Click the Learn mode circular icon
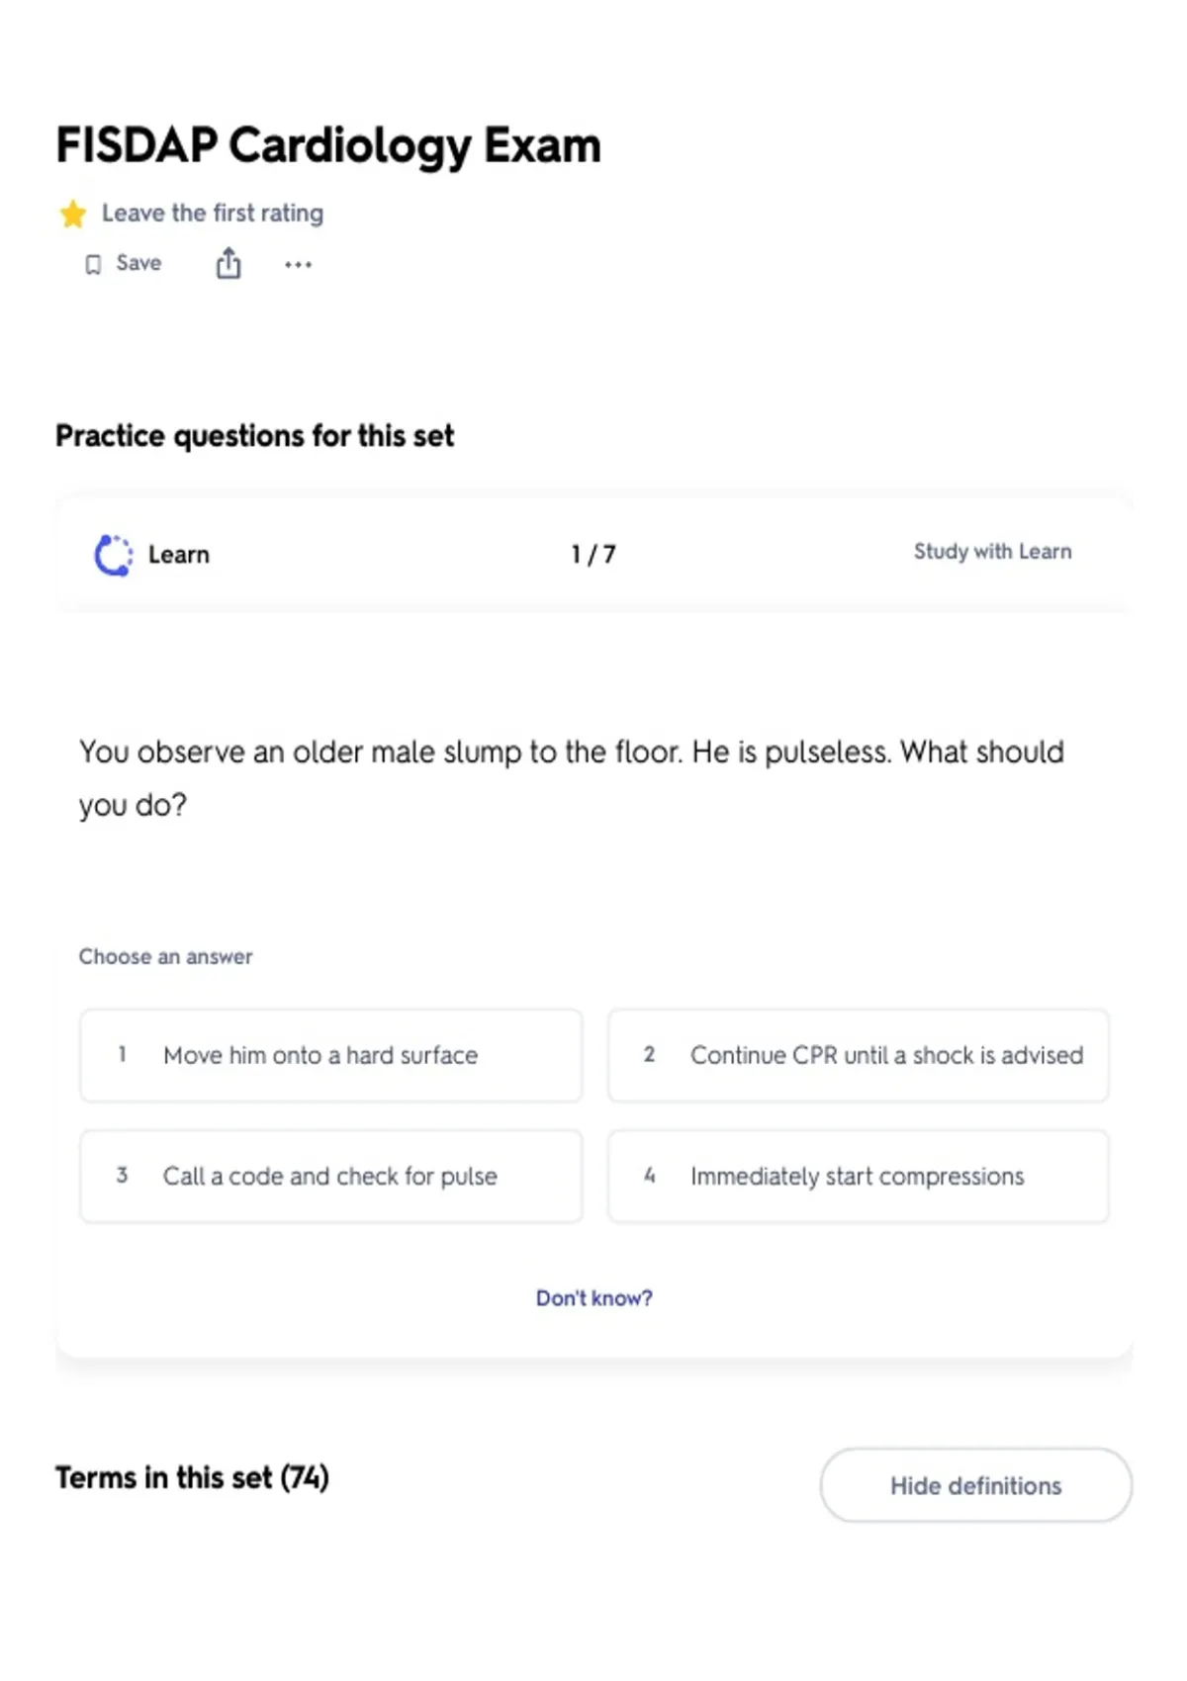 (x=114, y=555)
